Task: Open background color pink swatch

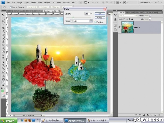Action: [x=4, y=93]
